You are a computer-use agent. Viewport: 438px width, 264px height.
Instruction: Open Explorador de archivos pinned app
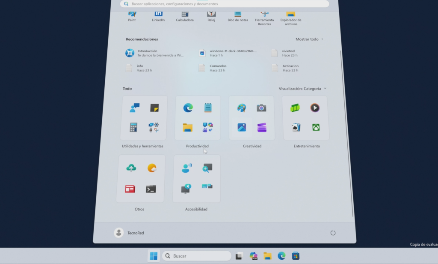click(291, 18)
